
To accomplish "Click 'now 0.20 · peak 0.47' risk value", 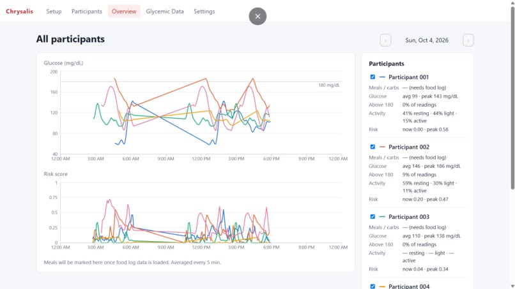I will [425, 199].
